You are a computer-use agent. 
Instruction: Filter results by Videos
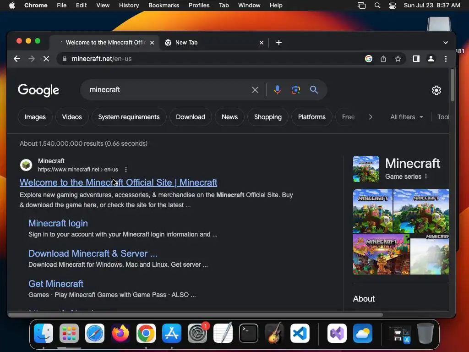pos(72,117)
